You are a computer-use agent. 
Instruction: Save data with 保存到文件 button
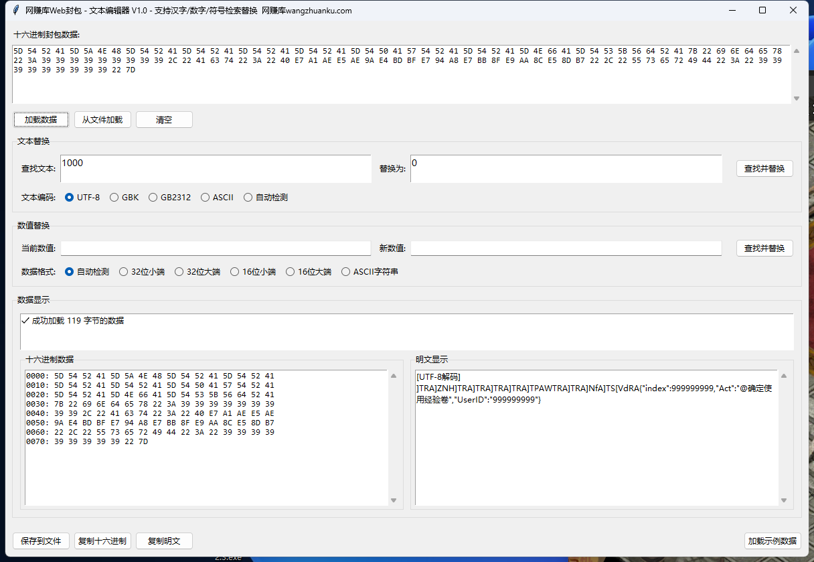pyautogui.click(x=41, y=541)
